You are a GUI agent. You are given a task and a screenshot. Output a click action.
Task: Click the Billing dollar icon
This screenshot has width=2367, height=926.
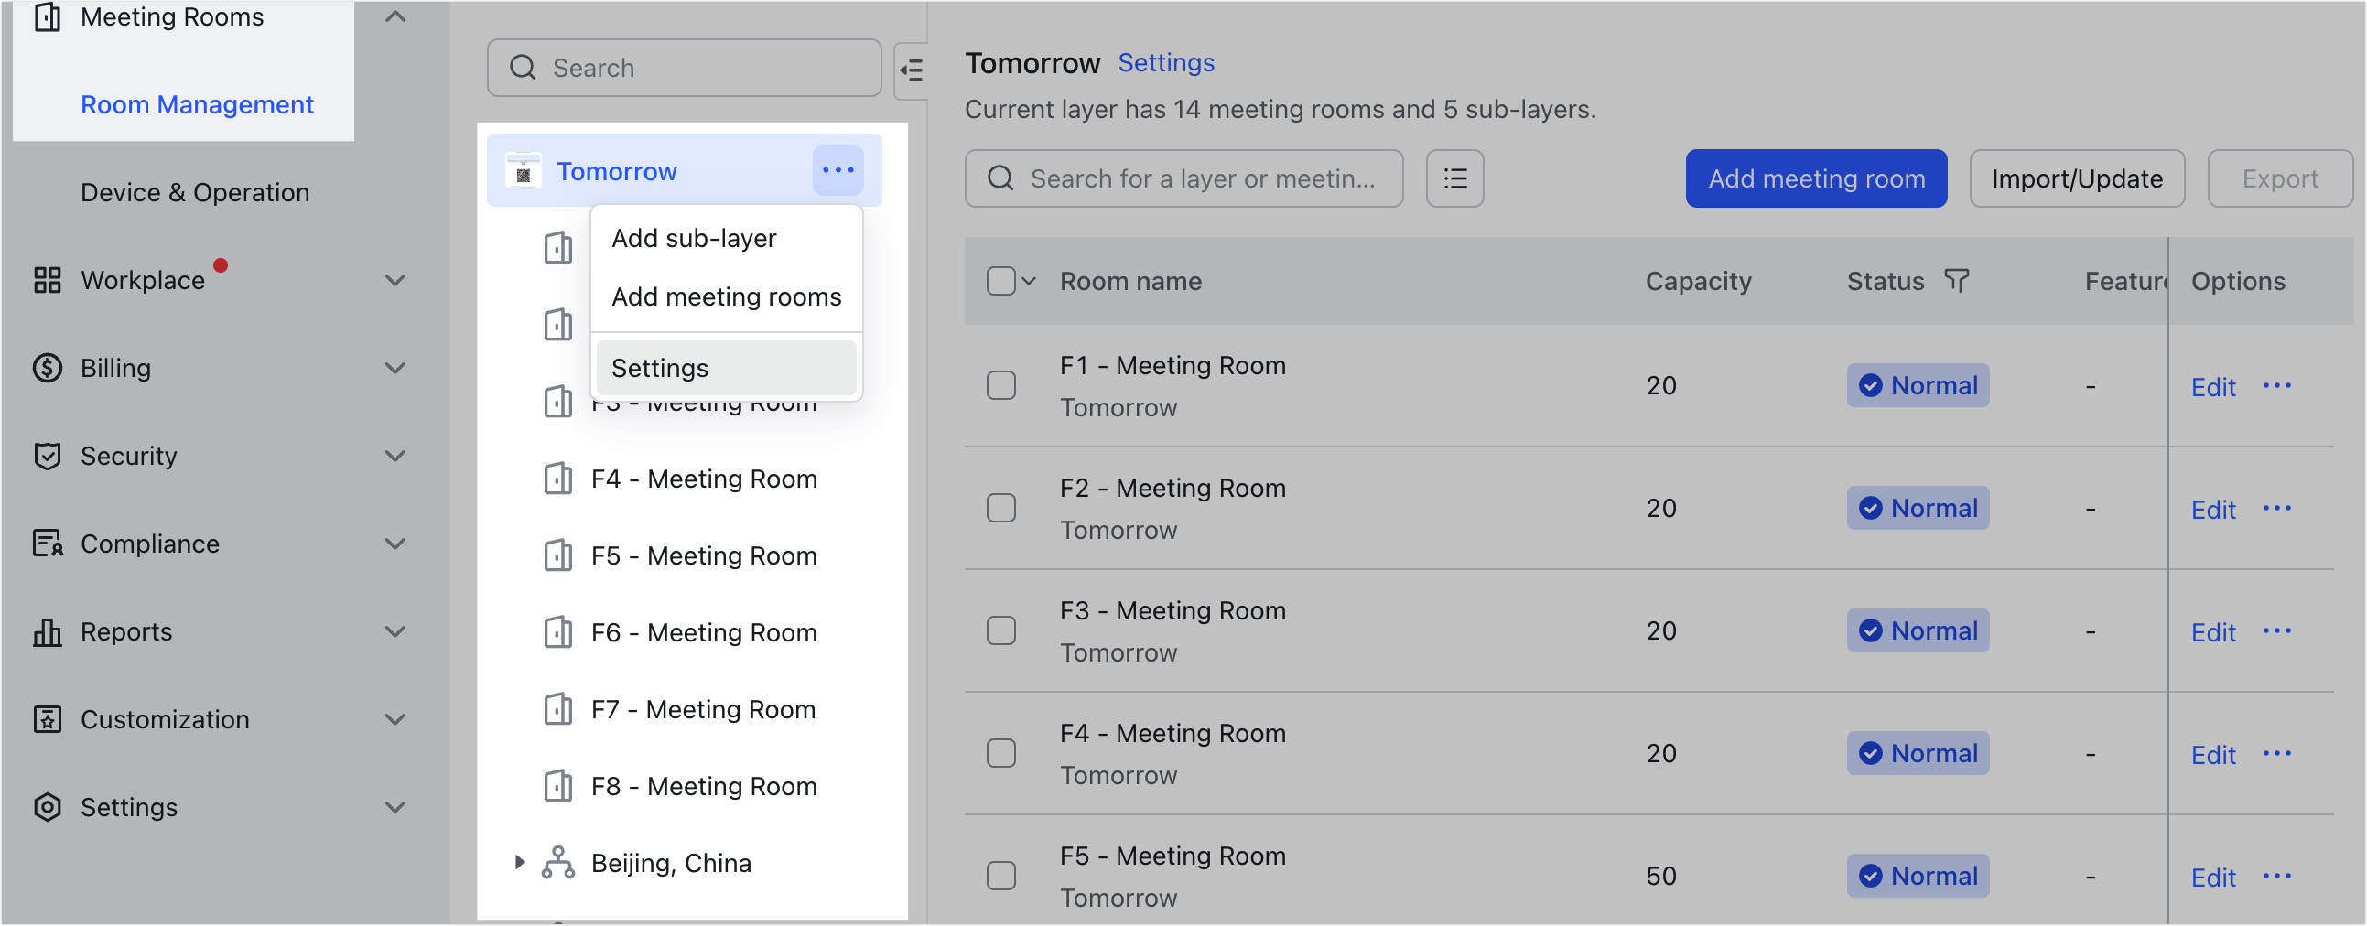48,368
